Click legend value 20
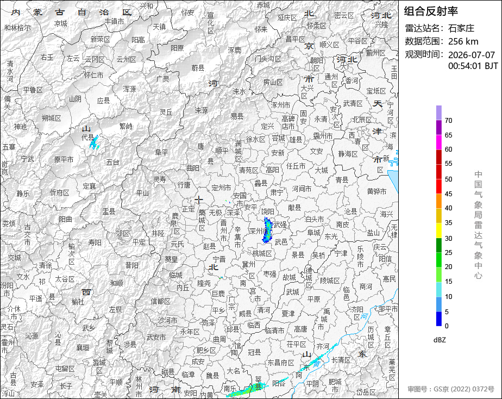The width and height of the screenshot is (502, 399). point(448,266)
